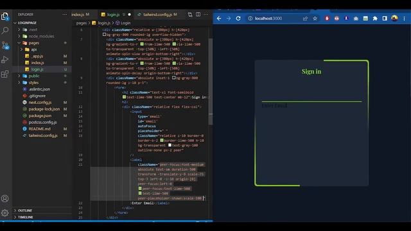Click the text-gray-100 white color swatch
Image resolution: width=411 pixels, height=231 pixels.
(170, 145)
